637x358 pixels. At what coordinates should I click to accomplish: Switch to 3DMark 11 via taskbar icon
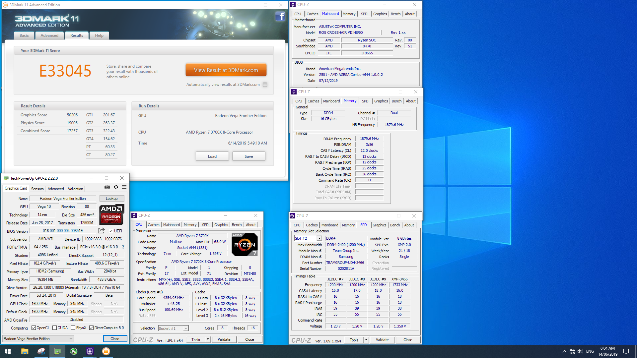(106, 351)
